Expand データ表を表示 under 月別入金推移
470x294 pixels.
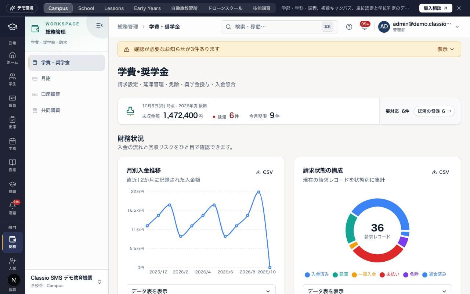click(x=201, y=291)
